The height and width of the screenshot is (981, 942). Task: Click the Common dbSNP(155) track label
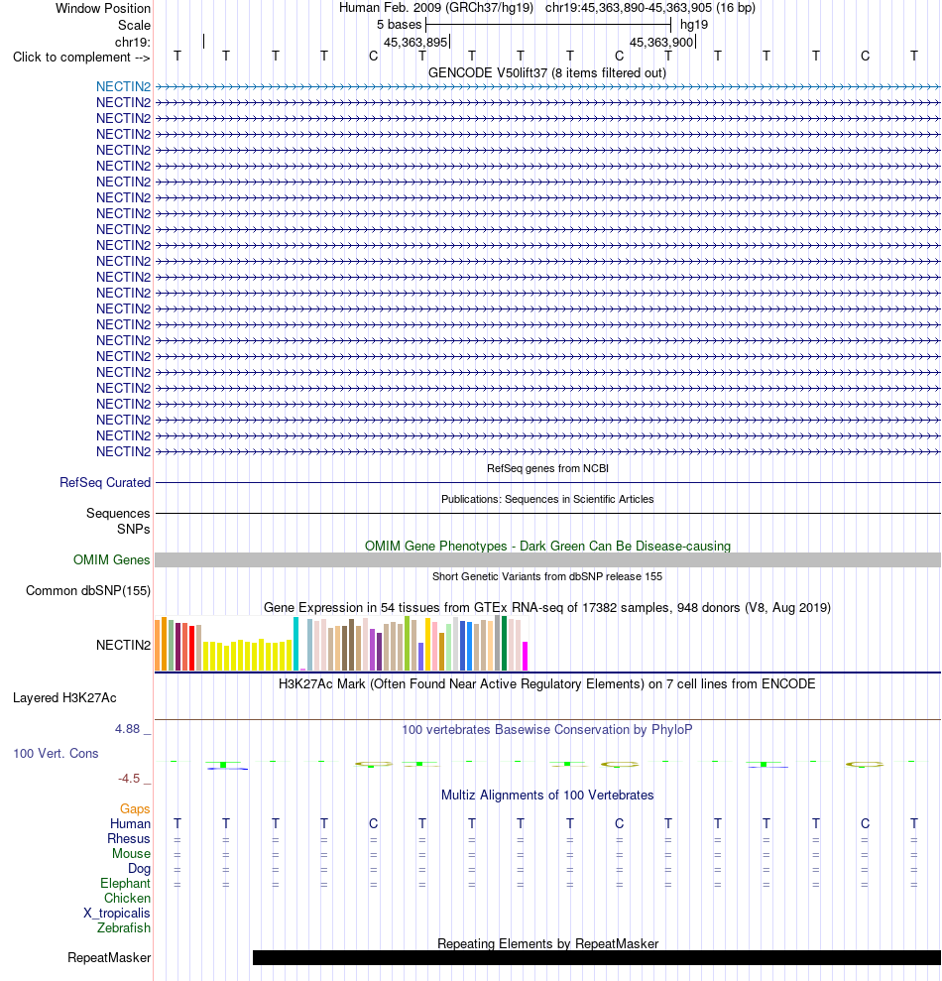[88, 590]
